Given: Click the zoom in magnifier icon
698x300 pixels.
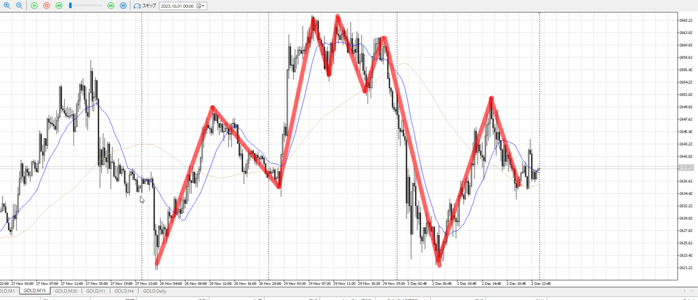Looking at the screenshot, I should tap(7, 6).
